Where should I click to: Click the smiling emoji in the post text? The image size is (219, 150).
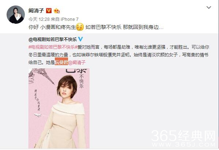[80, 27]
